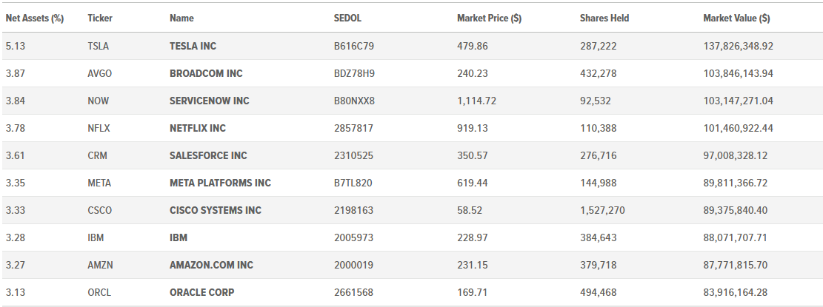Open AMAZON.COM INC holding

point(211,265)
